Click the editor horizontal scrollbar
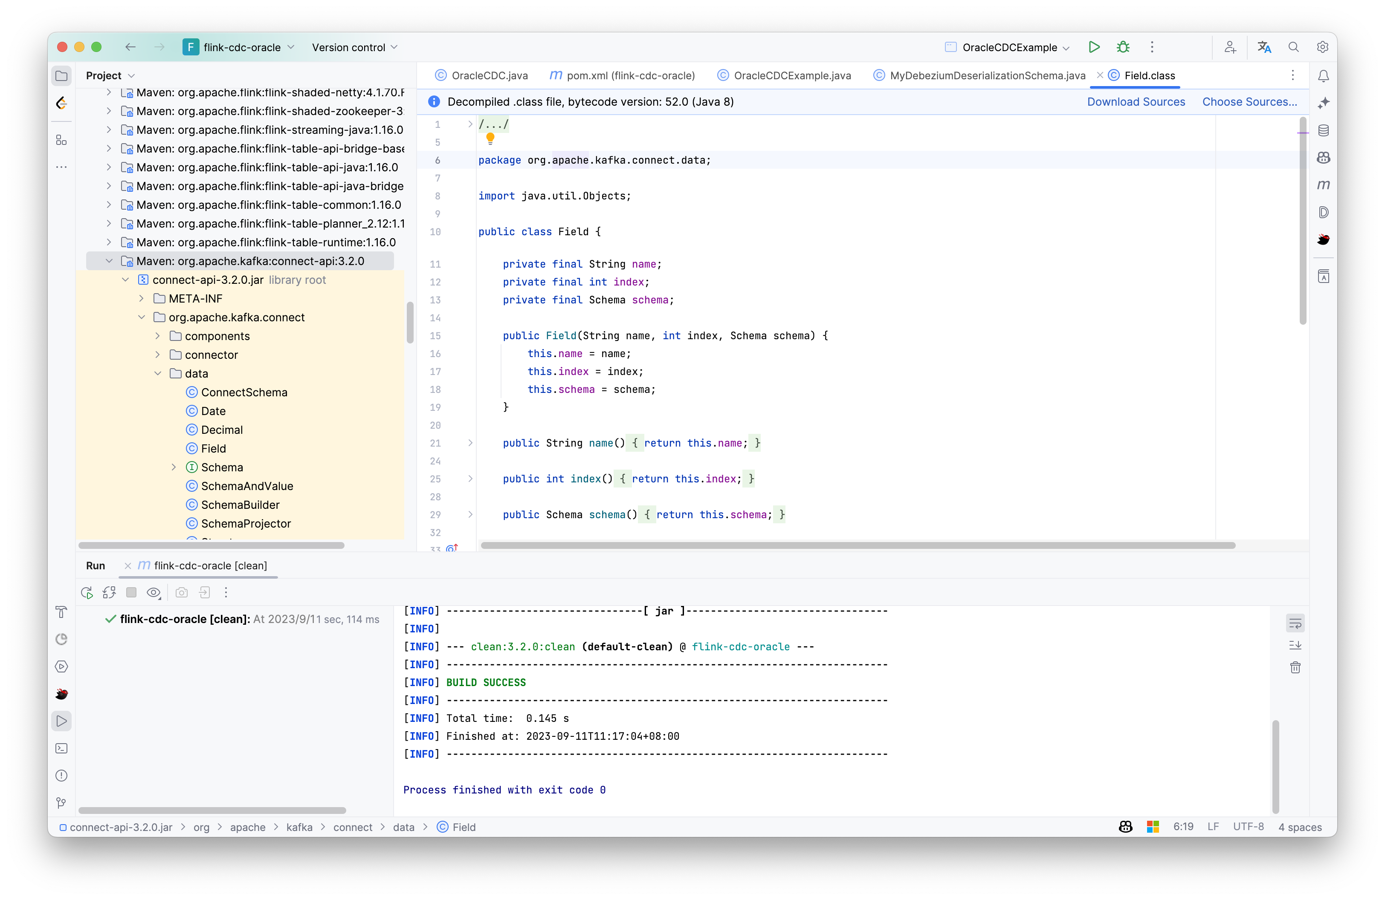 coord(858,545)
